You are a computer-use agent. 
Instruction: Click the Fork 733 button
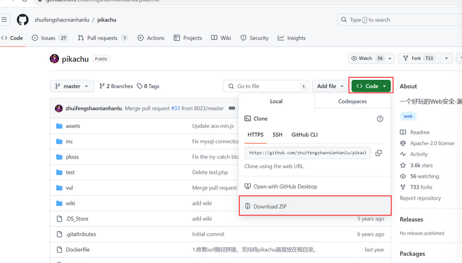tap(419, 58)
